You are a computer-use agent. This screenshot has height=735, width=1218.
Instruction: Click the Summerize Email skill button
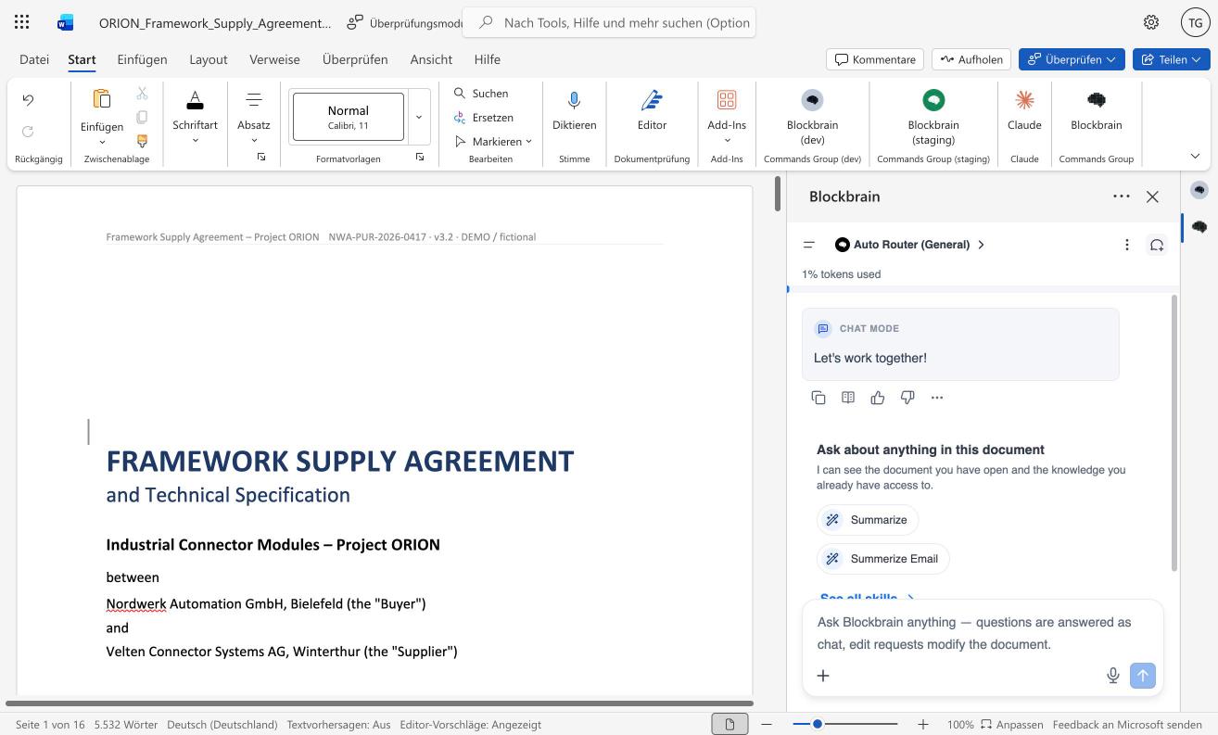(883, 559)
